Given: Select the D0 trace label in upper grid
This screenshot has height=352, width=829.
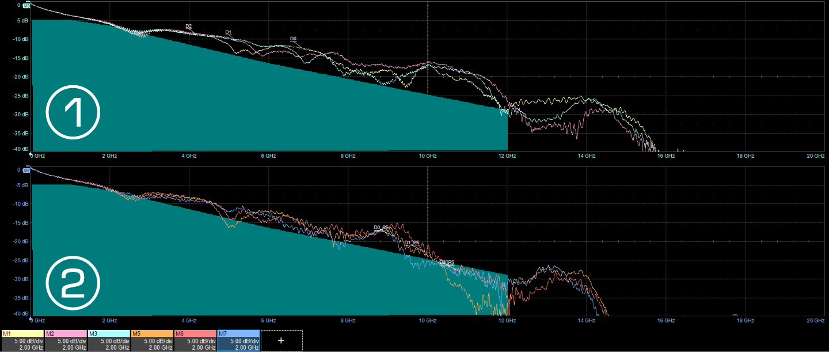Looking at the screenshot, I should coord(293,39).
